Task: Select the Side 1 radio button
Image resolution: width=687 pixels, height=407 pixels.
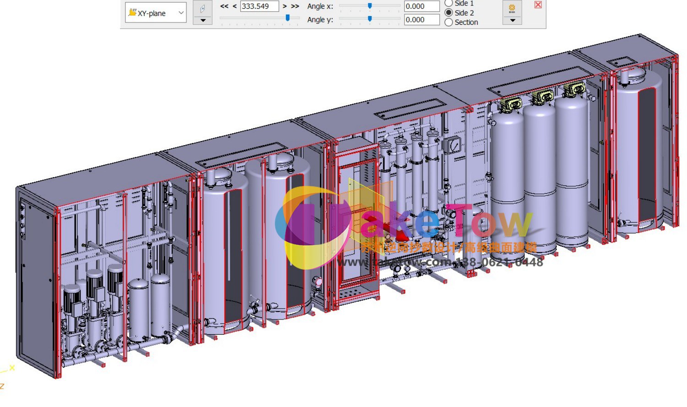Action: coord(449,3)
